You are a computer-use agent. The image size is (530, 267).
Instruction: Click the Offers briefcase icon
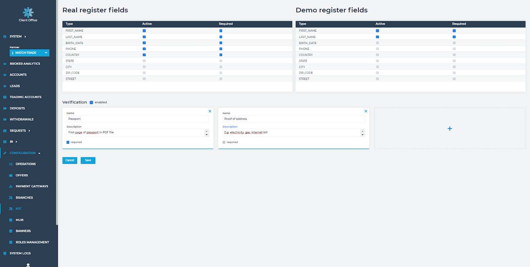[11, 175]
